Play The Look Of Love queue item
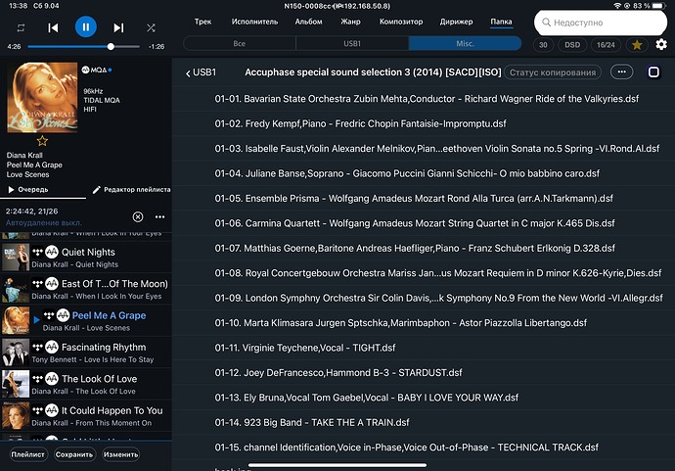 pos(86,384)
